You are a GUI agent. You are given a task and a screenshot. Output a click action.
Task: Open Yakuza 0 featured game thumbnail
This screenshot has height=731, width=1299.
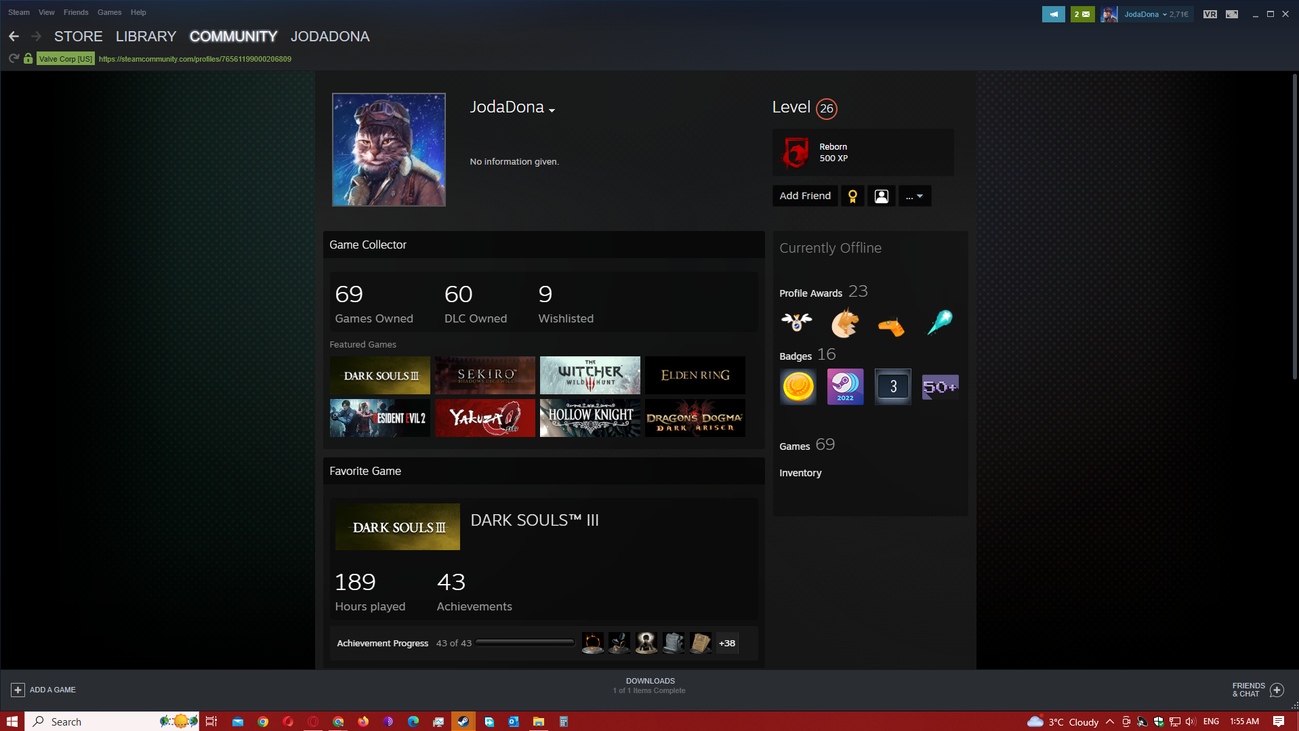click(485, 418)
